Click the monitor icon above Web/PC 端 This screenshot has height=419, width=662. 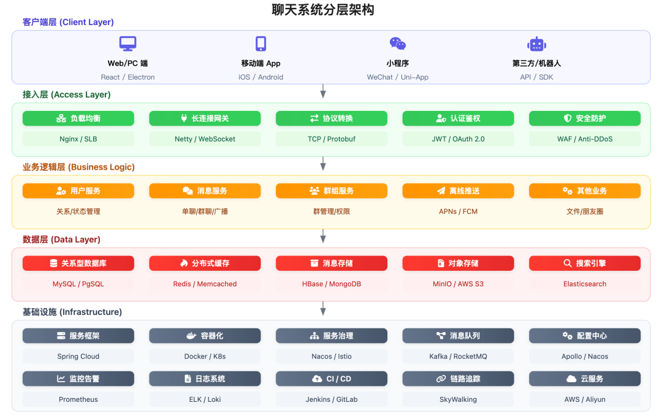click(127, 42)
